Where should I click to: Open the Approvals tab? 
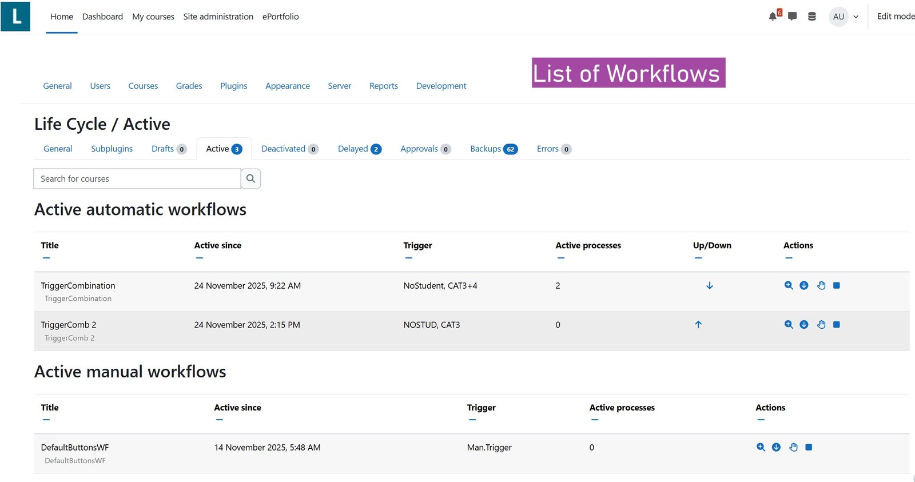[x=426, y=149]
